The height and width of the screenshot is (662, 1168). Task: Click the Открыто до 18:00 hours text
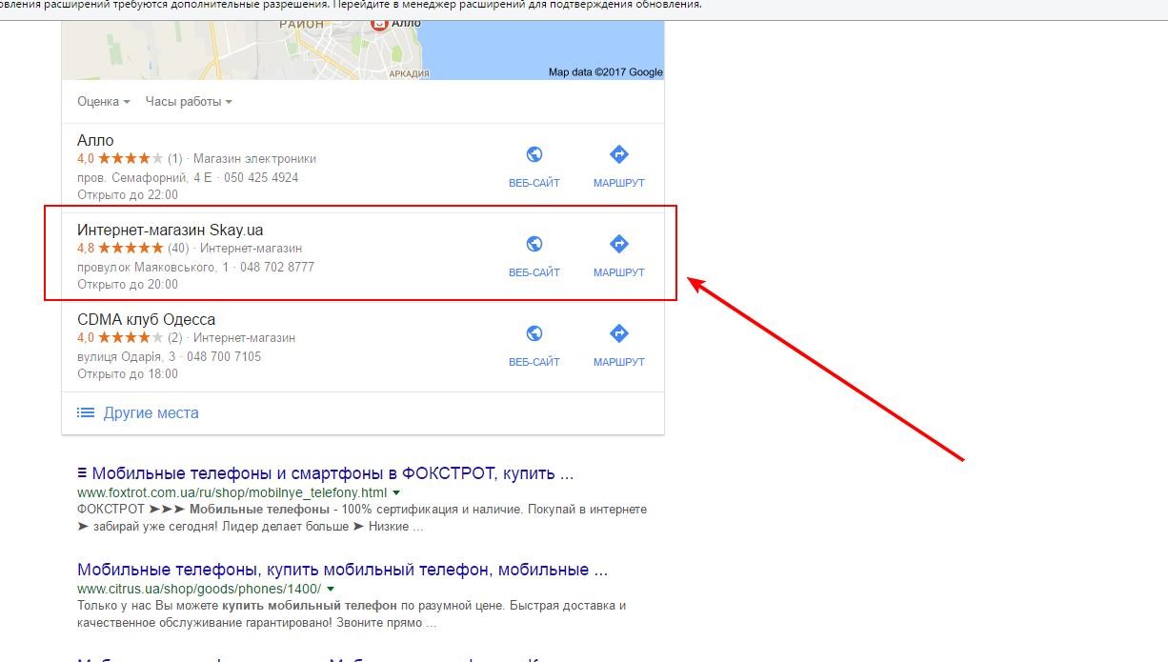pyautogui.click(x=128, y=373)
